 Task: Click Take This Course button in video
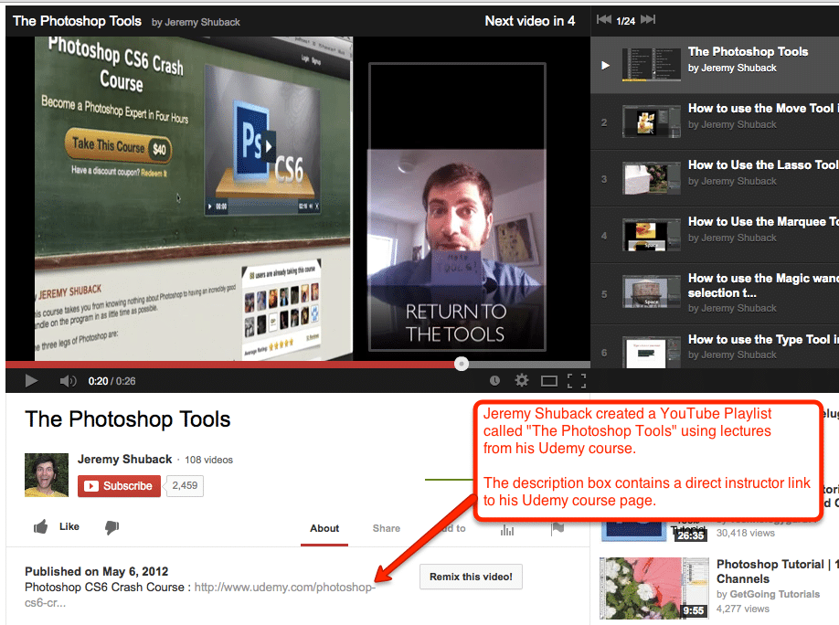point(118,146)
